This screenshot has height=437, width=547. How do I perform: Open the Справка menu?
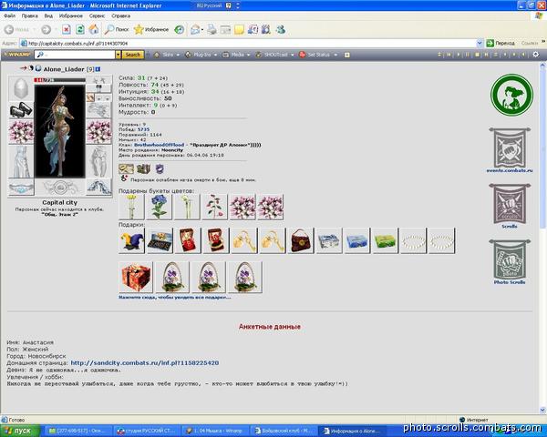[120, 16]
